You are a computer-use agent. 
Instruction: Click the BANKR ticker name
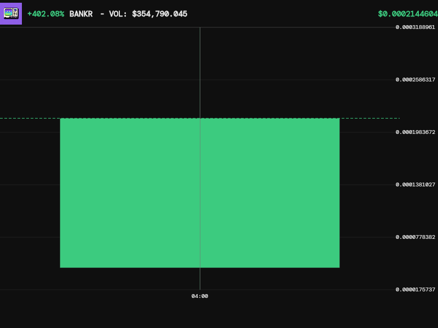click(81, 14)
